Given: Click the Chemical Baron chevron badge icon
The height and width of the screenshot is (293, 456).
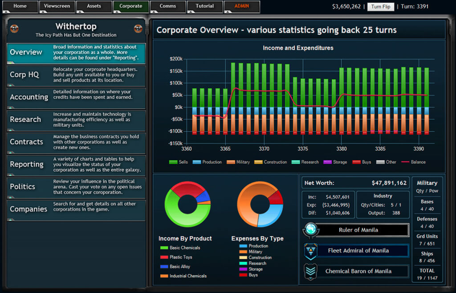Looking at the screenshot, I should pos(310,272).
